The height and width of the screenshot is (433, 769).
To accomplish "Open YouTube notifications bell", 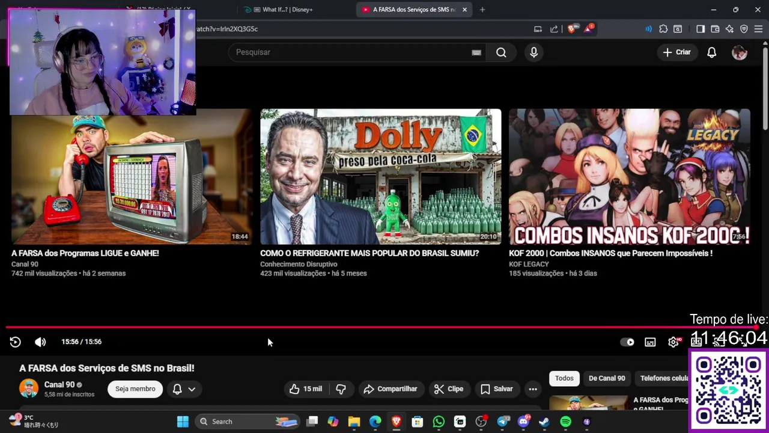I will (711, 52).
